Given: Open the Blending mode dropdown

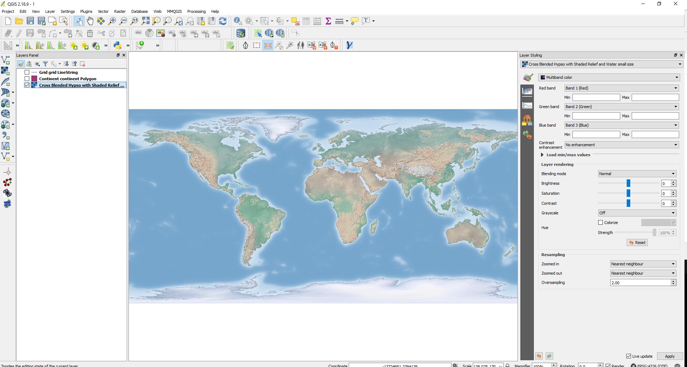Looking at the screenshot, I should (637, 174).
